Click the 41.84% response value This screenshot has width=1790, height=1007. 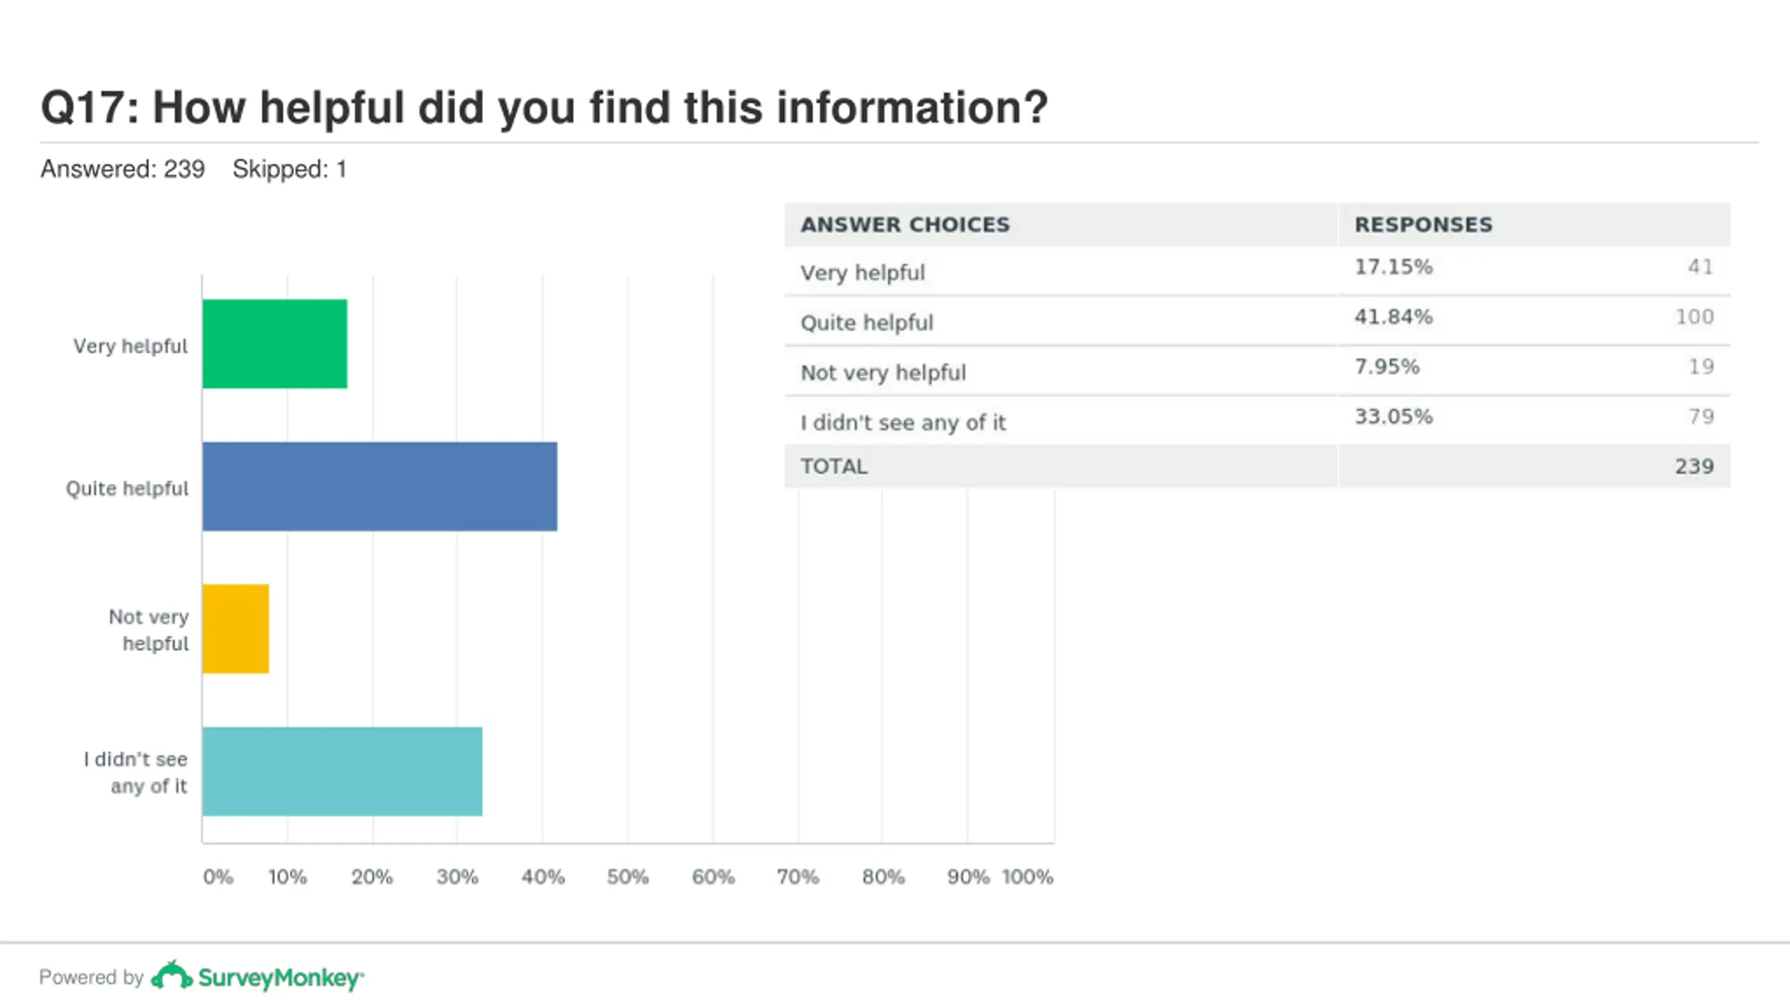click(1394, 317)
